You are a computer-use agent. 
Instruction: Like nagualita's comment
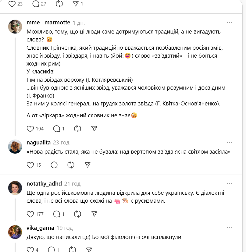30,165
